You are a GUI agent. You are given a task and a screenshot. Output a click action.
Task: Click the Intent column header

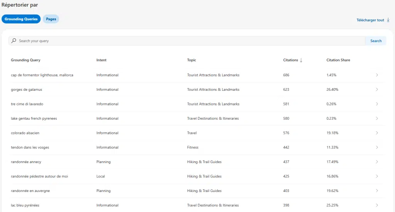pyautogui.click(x=101, y=60)
